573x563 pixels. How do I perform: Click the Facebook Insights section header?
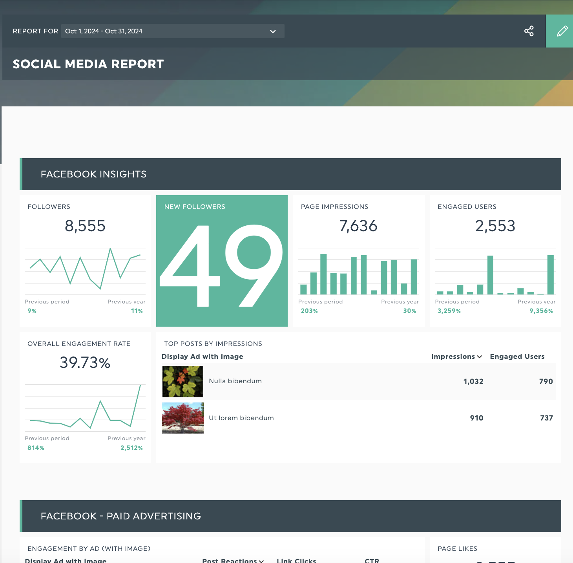[x=290, y=174]
